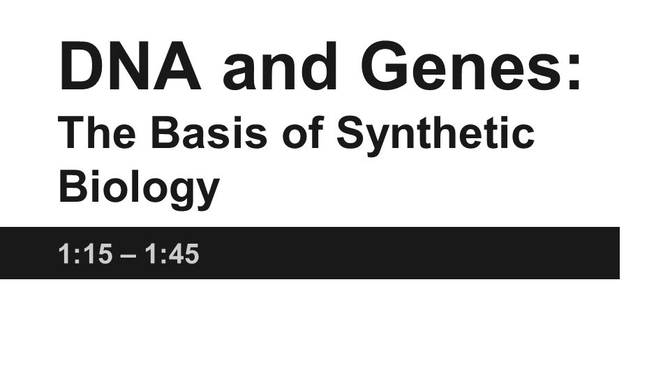Click the letter B of Biology
Image resolution: width=670 pixels, height=377 pixels.
click(x=73, y=186)
